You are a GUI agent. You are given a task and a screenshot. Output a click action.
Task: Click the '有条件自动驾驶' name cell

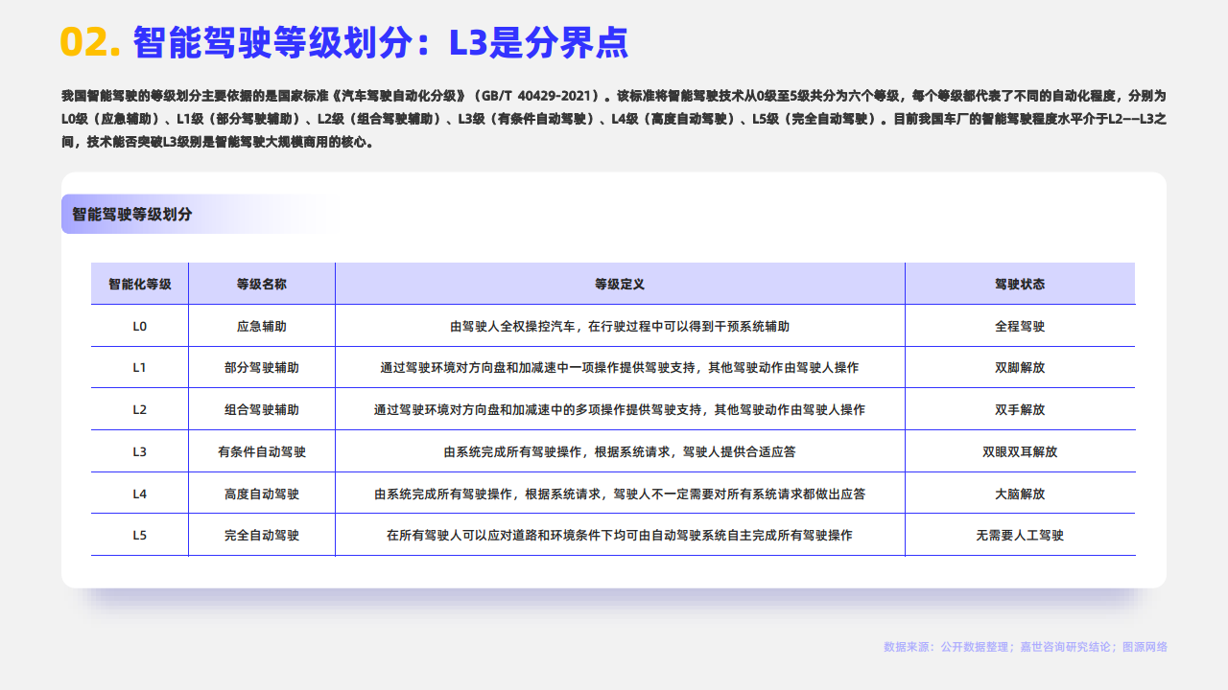(262, 451)
